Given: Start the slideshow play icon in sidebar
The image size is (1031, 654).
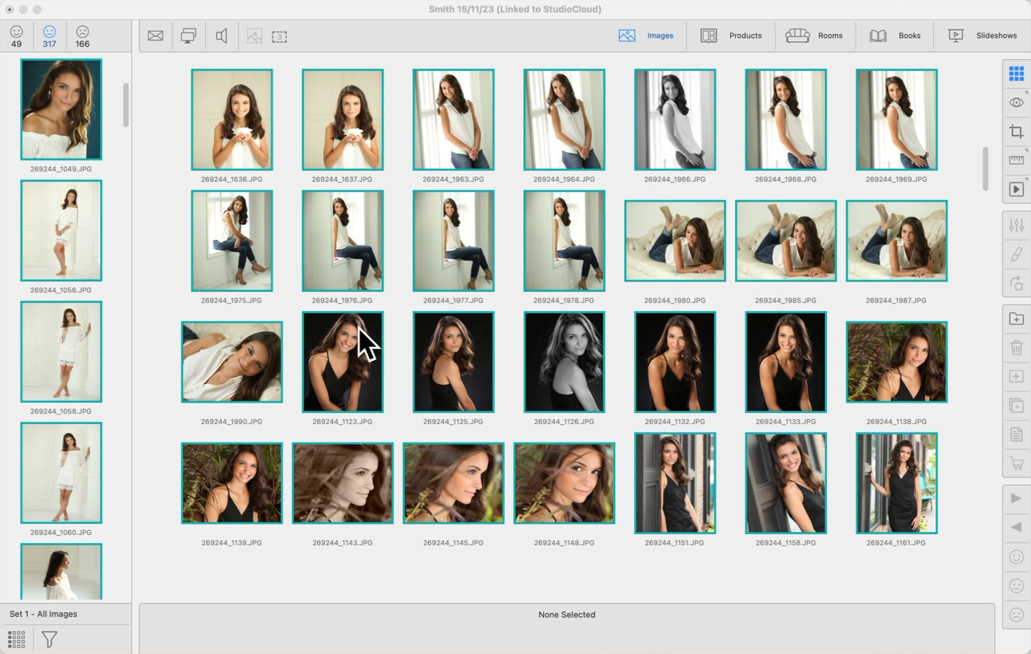Looking at the screenshot, I should tap(1016, 189).
